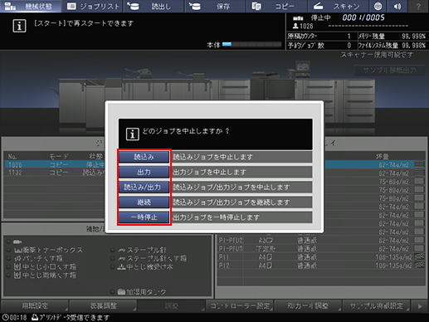Open help with the question mark icon
Image resolution: width=429 pixels, height=322 pixels.
pyautogui.click(x=418, y=6)
